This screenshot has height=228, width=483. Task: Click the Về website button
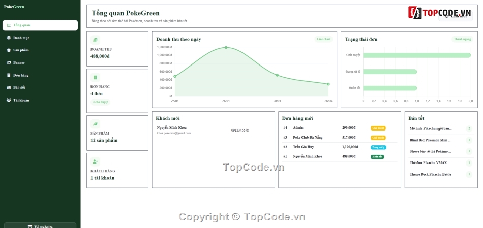point(40,225)
